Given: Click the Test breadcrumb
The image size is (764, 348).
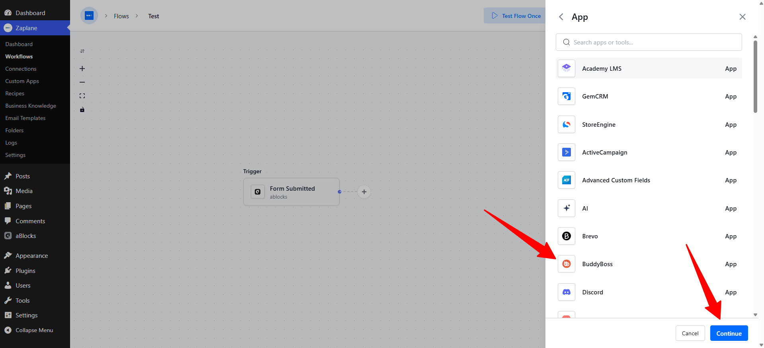Looking at the screenshot, I should tap(154, 16).
